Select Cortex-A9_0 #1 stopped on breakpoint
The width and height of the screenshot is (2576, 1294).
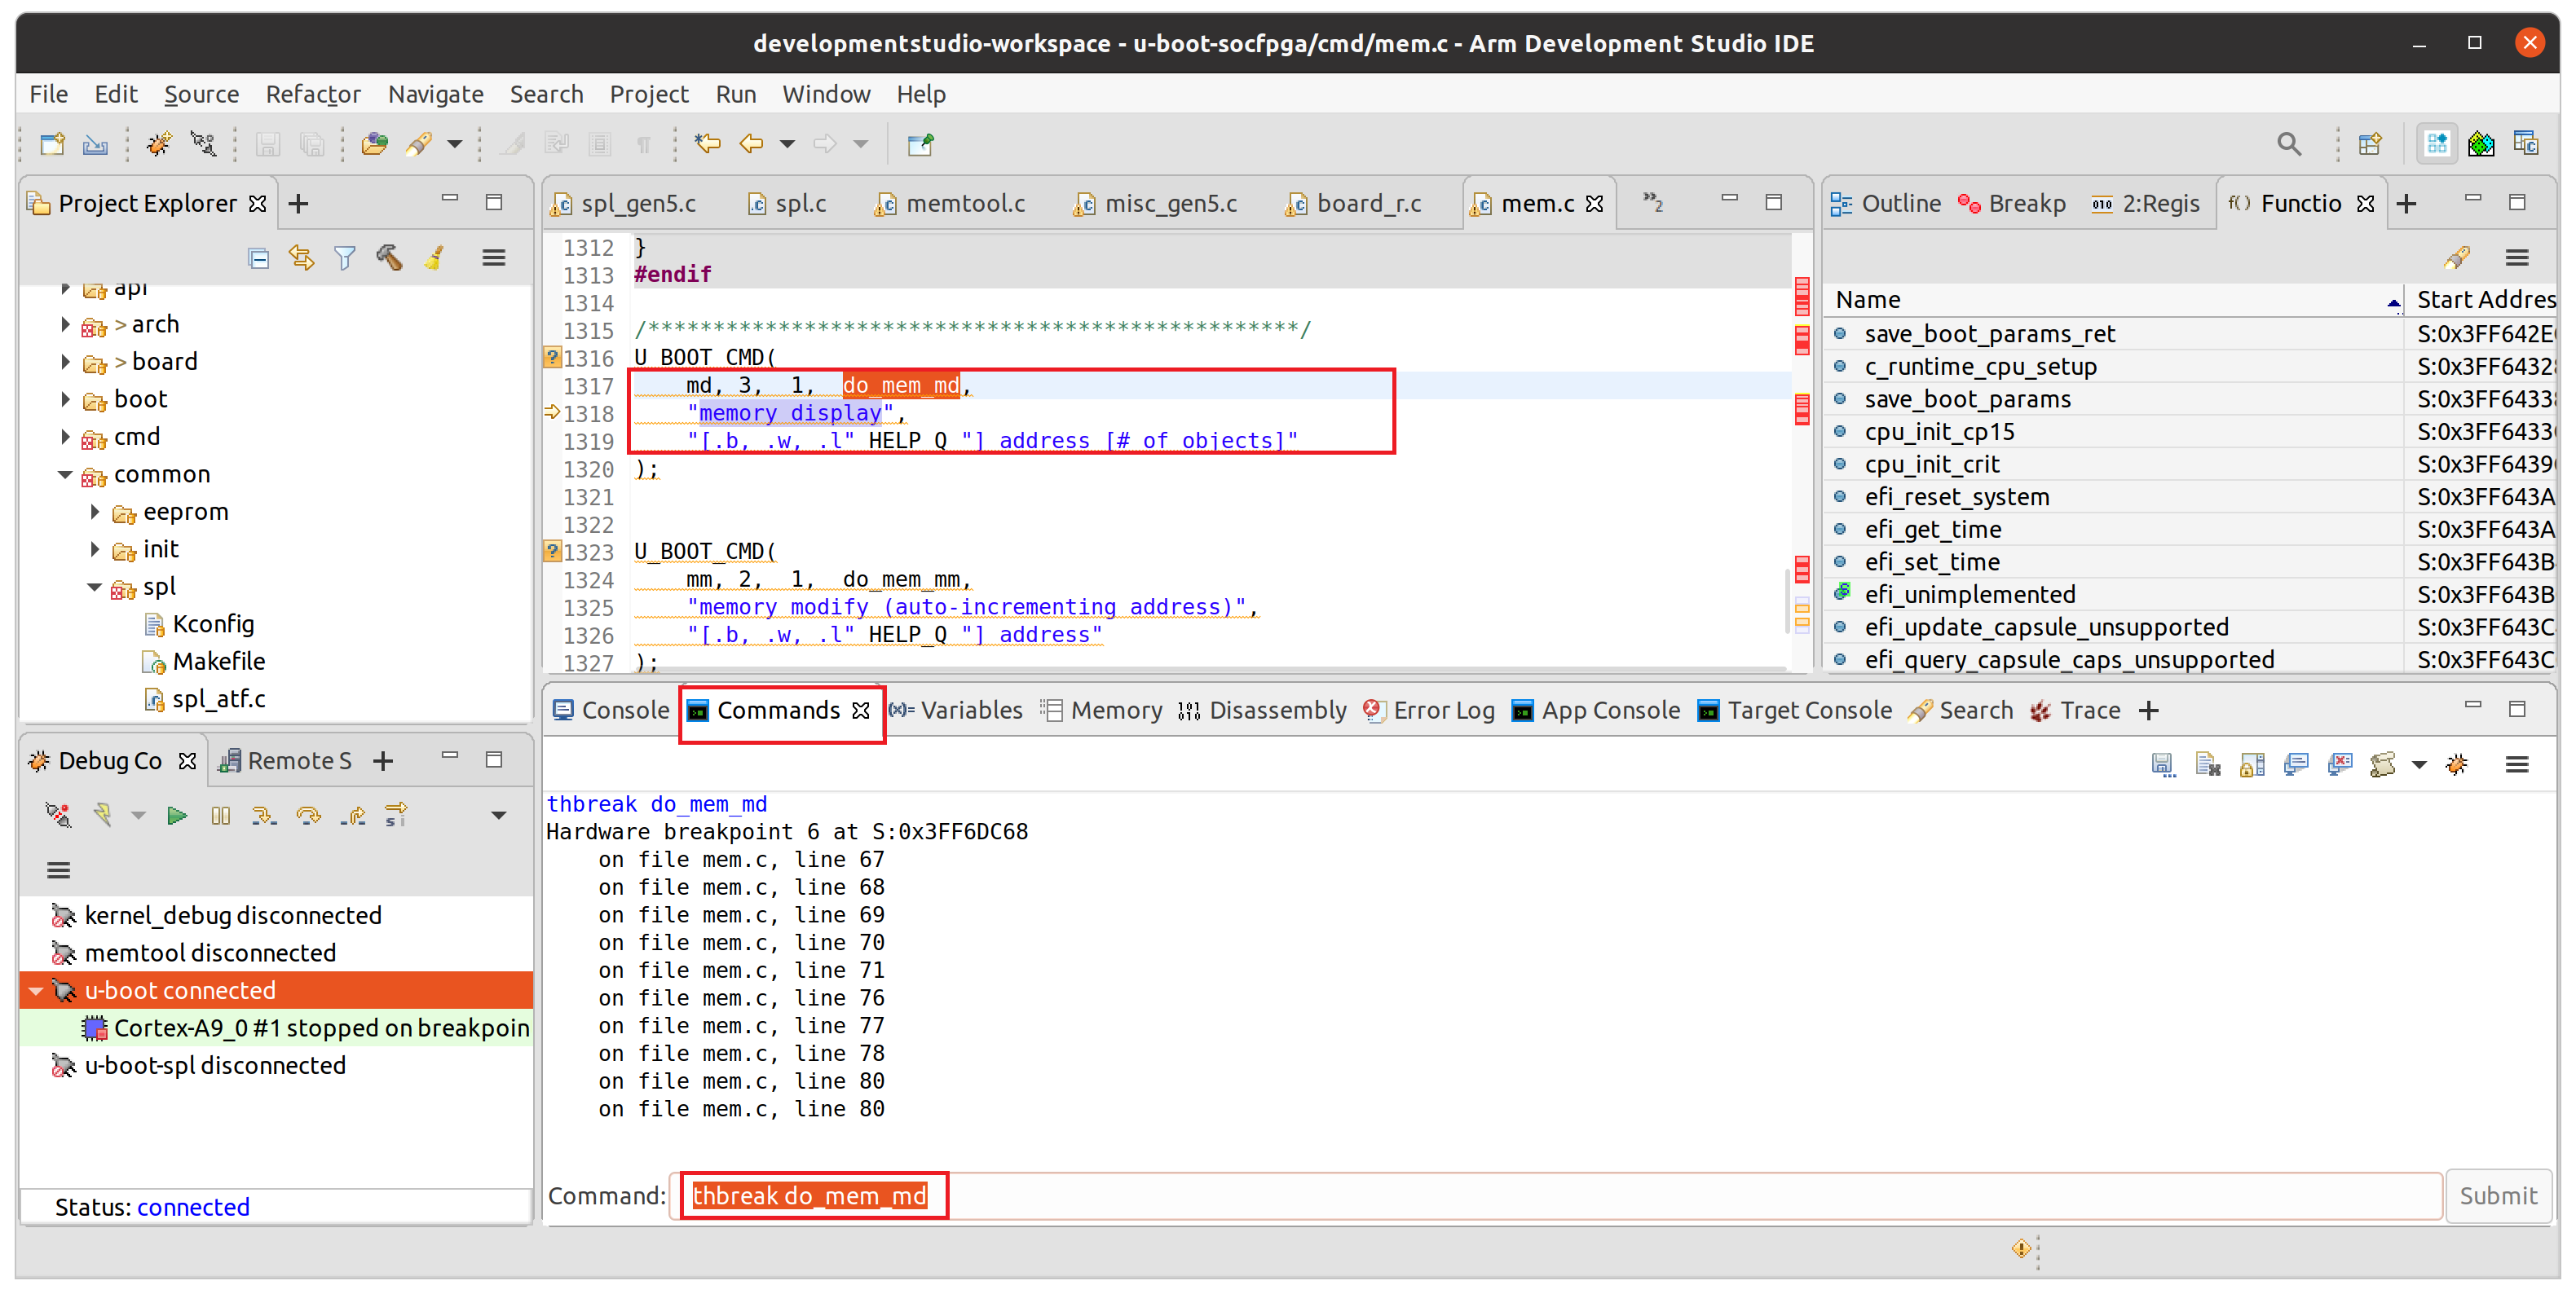(x=306, y=1028)
